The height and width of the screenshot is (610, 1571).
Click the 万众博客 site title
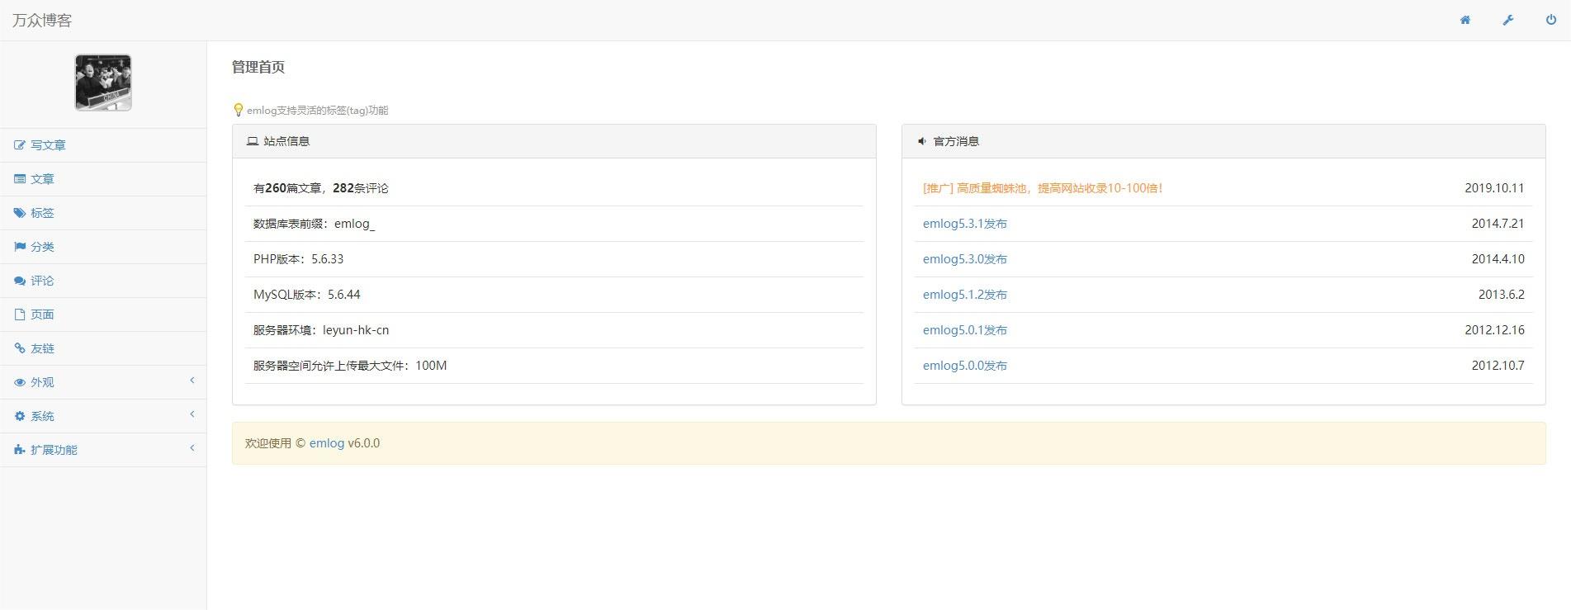pos(42,20)
